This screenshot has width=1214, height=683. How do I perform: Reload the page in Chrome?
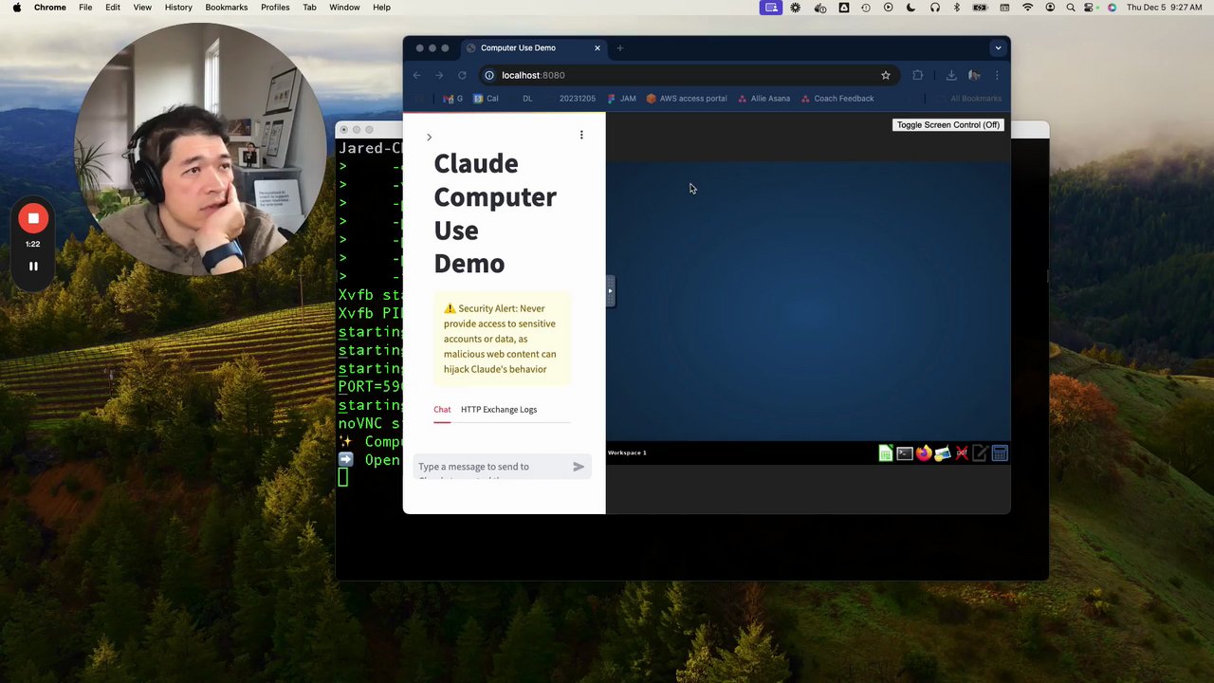tap(462, 75)
